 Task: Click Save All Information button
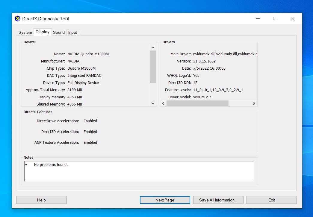[218, 200]
